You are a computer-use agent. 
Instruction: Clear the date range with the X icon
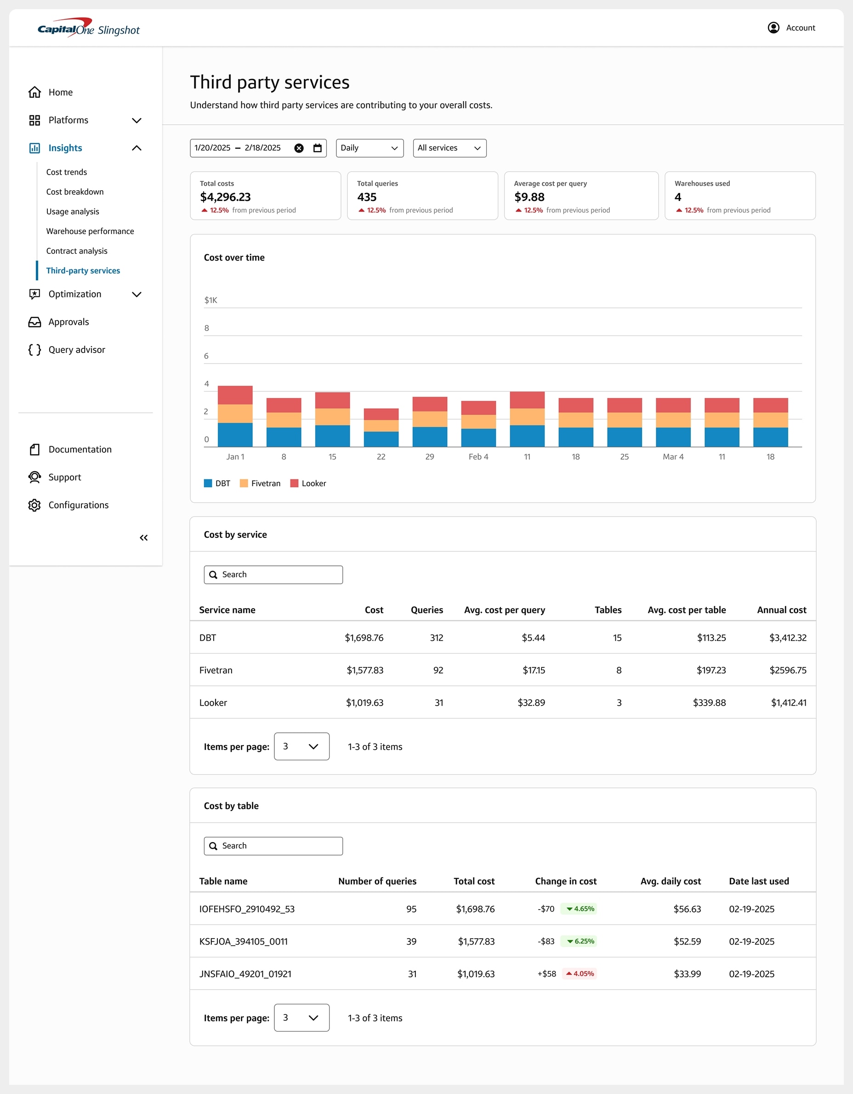[x=299, y=148]
